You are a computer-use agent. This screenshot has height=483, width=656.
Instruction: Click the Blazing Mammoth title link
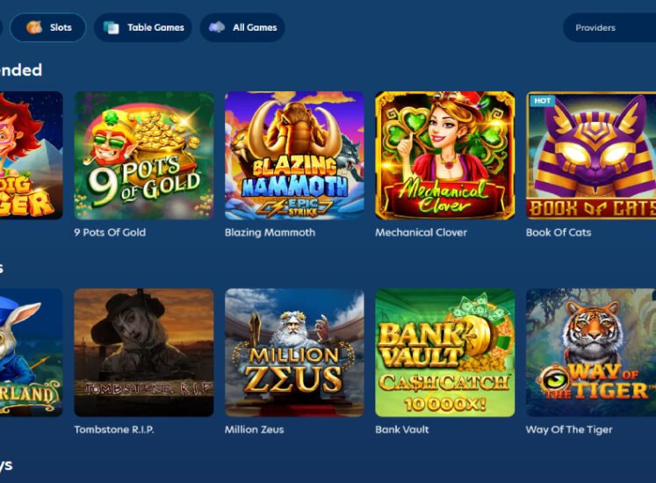(x=270, y=233)
